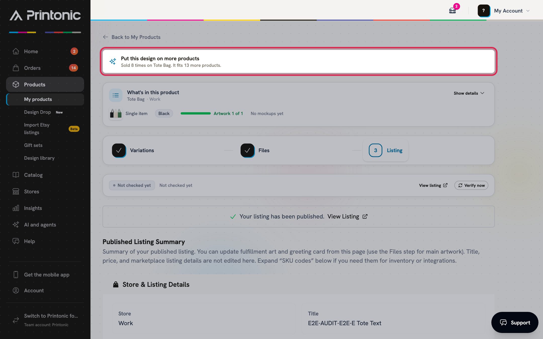
Task: Click the switch account arrows icon
Action: 16,320
